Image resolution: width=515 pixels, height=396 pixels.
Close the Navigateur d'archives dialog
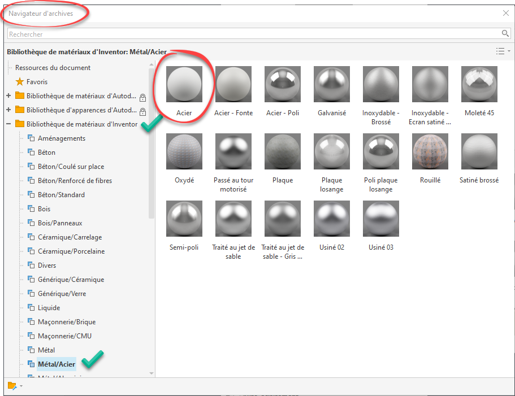pyautogui.click(x=506, y=13)
